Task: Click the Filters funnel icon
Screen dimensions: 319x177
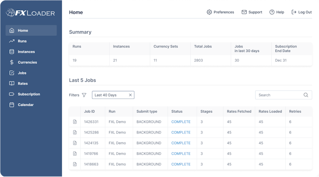Action: click(84, 95)
